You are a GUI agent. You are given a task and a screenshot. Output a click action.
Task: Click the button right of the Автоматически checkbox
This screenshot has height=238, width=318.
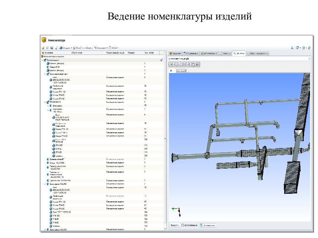208,225
